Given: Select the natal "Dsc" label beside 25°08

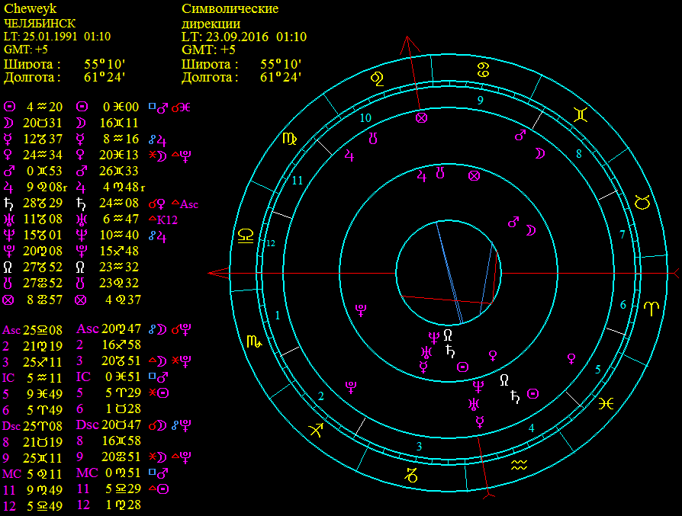Looking at the screenshot, I should click(11, 425).
